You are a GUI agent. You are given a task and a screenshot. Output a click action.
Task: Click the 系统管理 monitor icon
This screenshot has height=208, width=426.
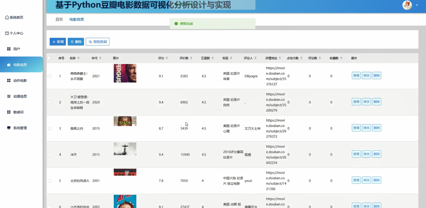tap(9, 128)
